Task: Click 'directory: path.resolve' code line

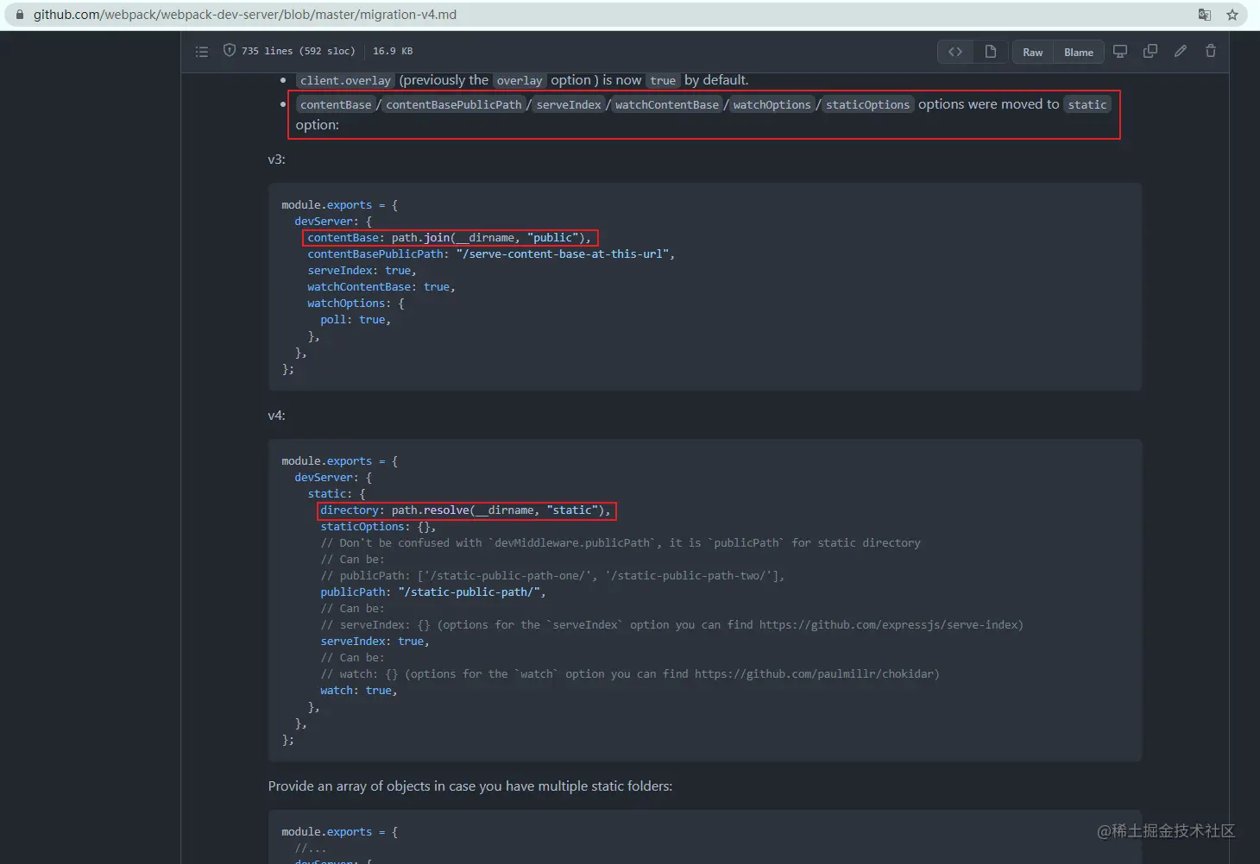Action: (466, 510)
